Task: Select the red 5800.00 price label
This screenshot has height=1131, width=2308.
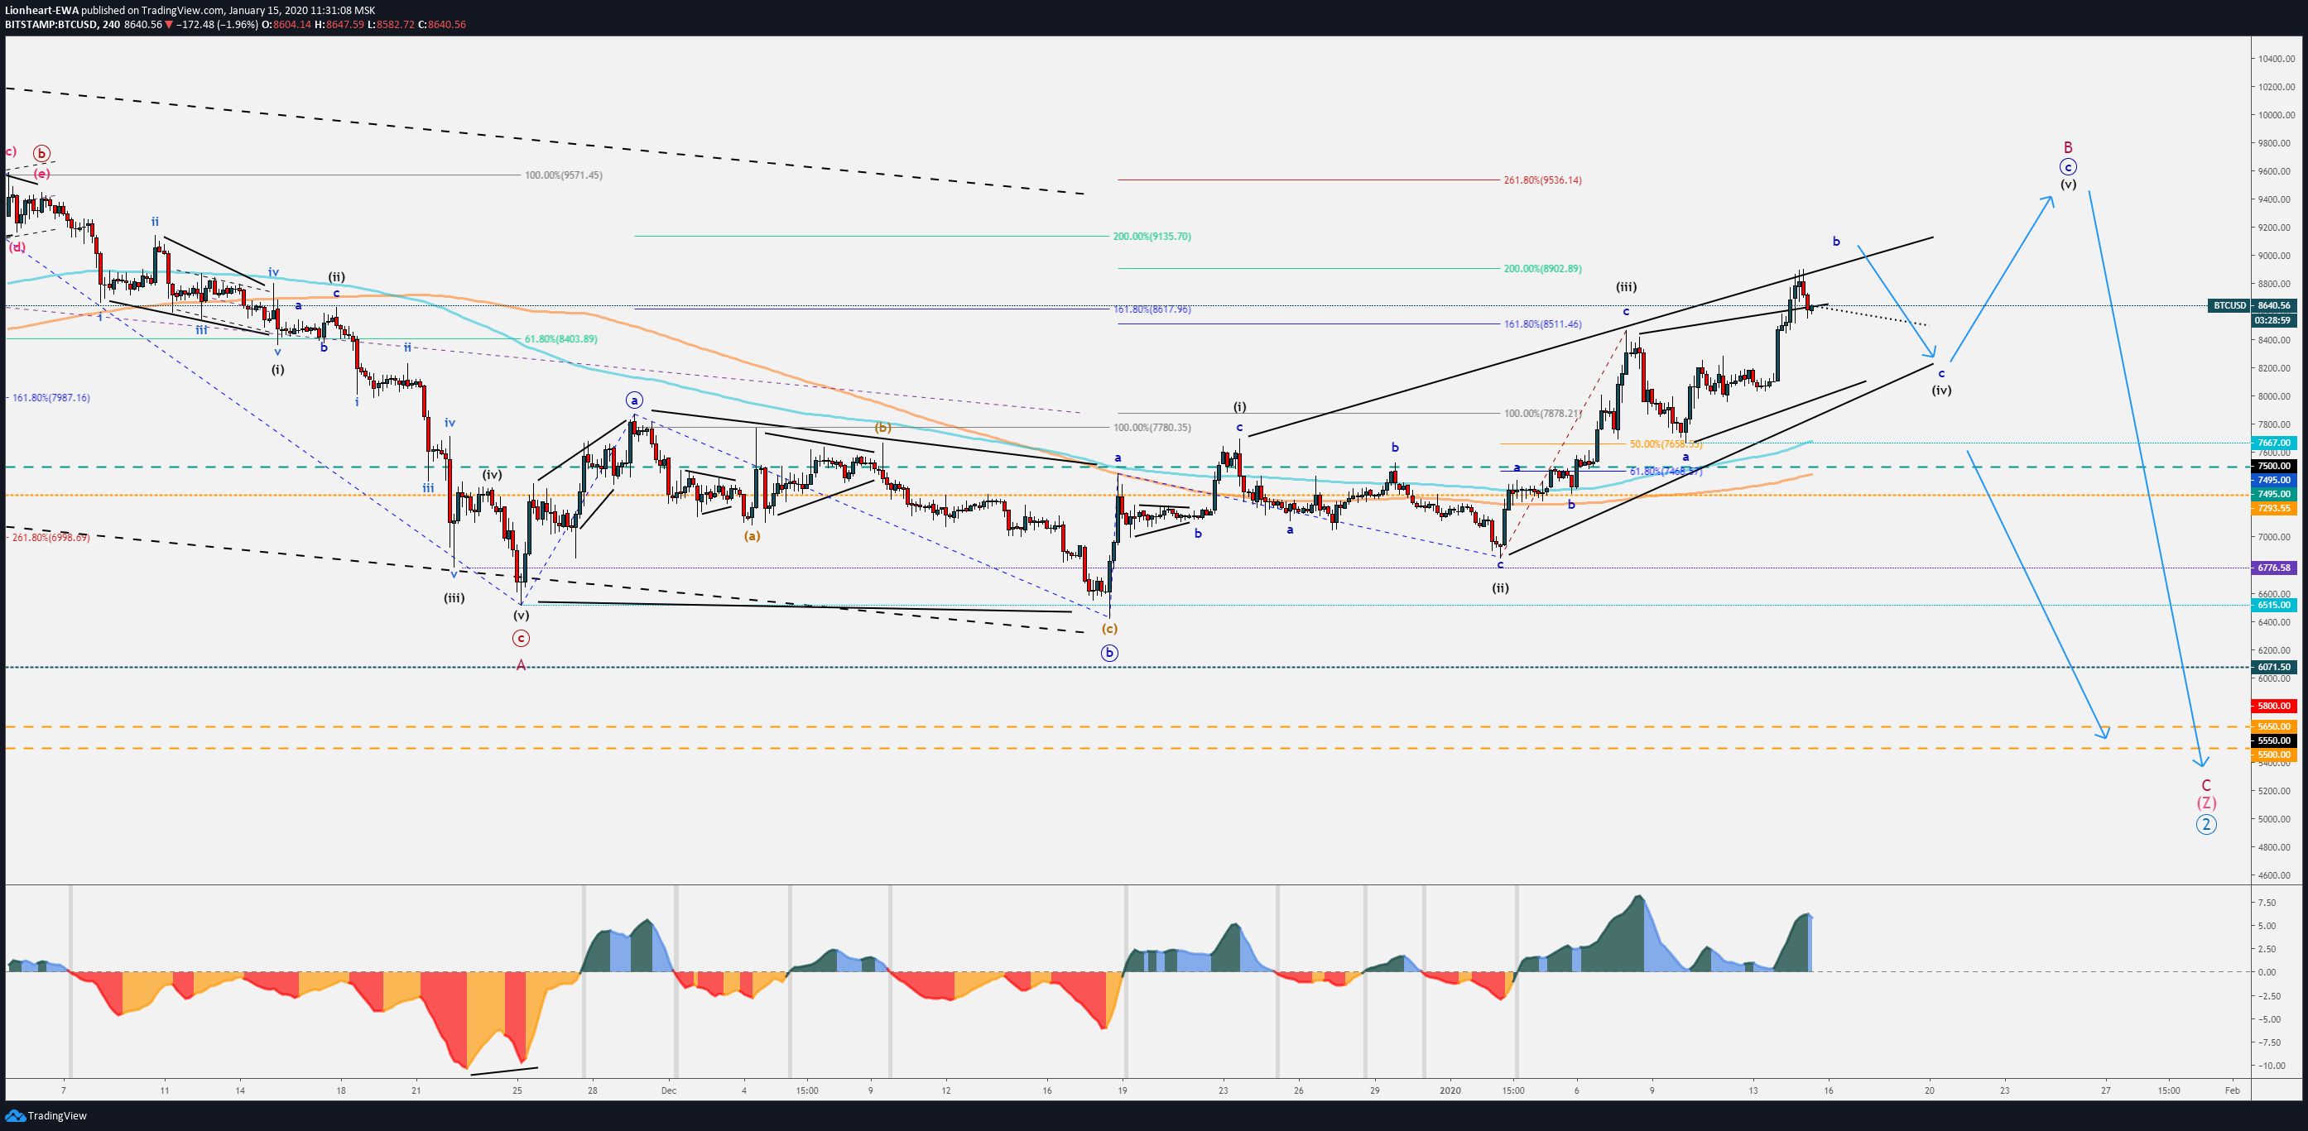Action: click(2274, 706)
